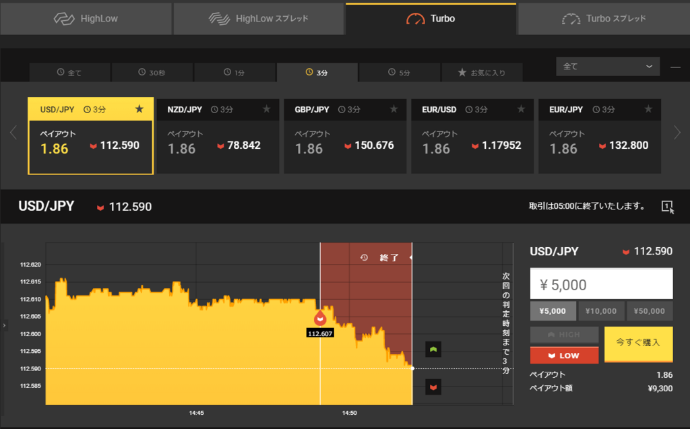The image size is (690, 429).
Task: Click the left carousel chevron
Action: pos(13,133)
